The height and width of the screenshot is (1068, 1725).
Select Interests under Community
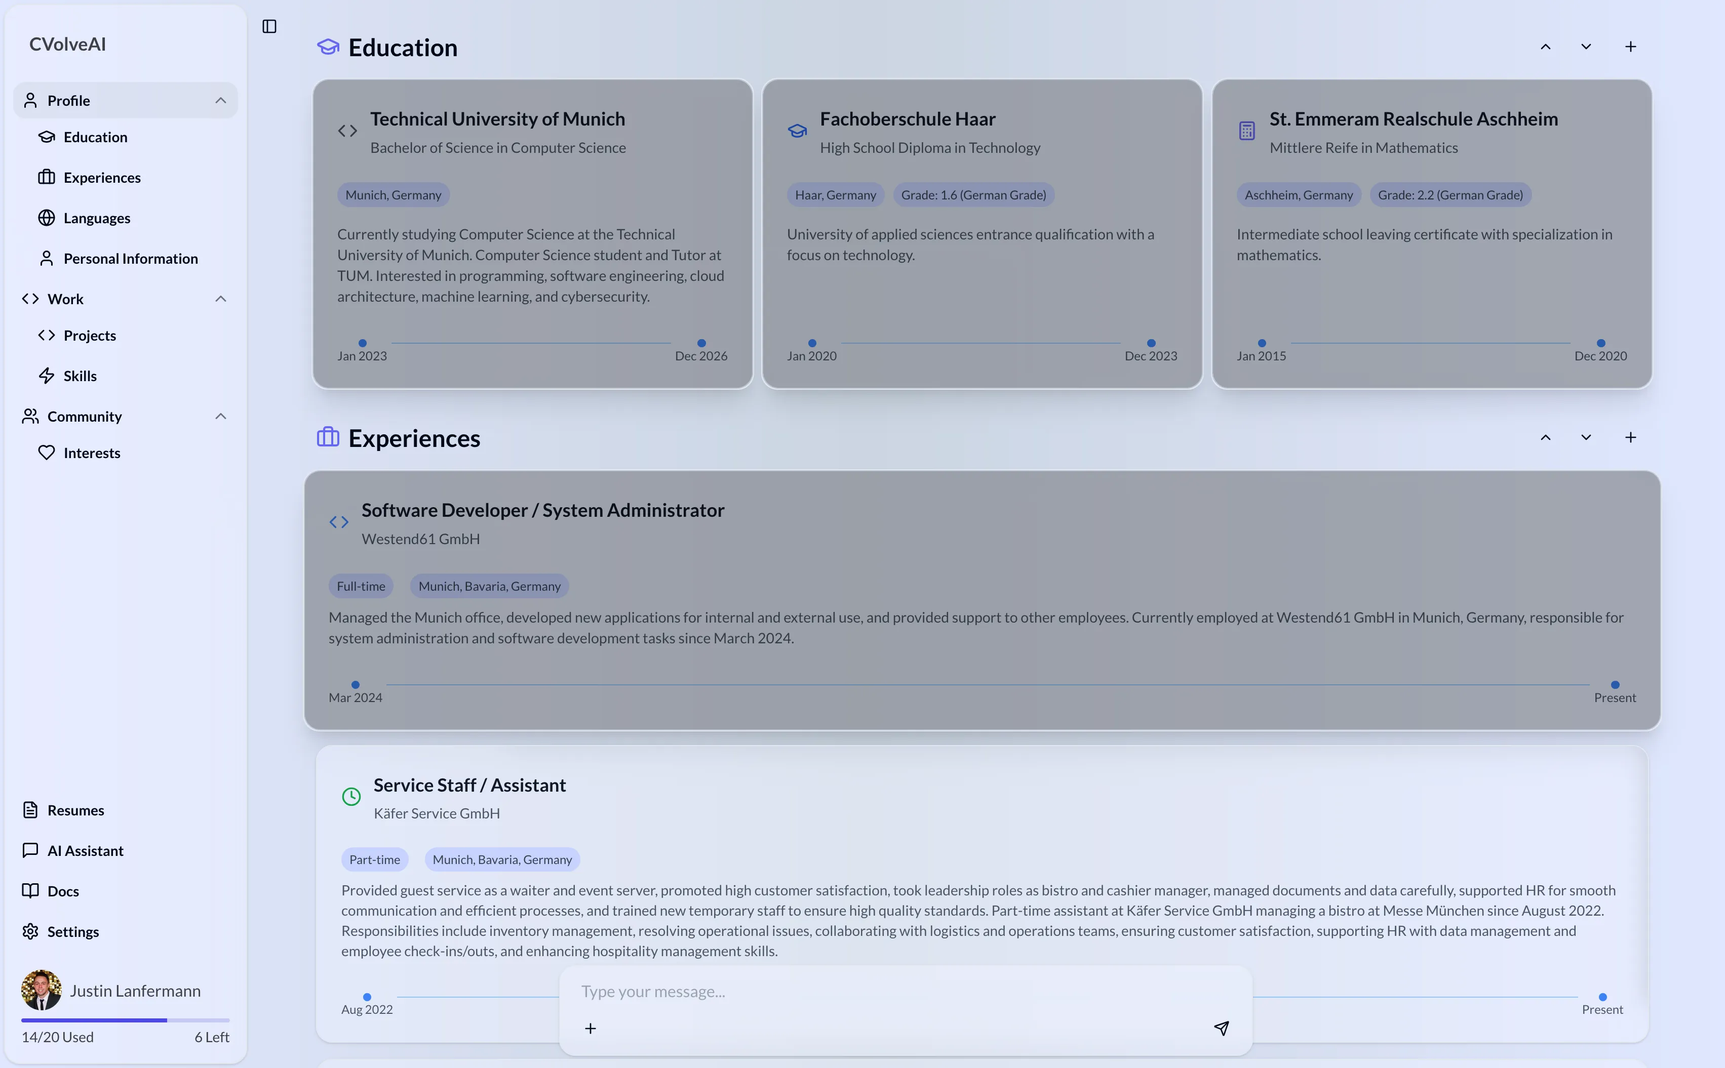pos(92,453)
